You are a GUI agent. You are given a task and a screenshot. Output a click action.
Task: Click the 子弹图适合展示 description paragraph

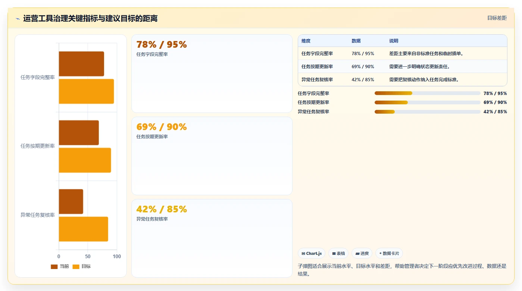(x=402, y=270)
